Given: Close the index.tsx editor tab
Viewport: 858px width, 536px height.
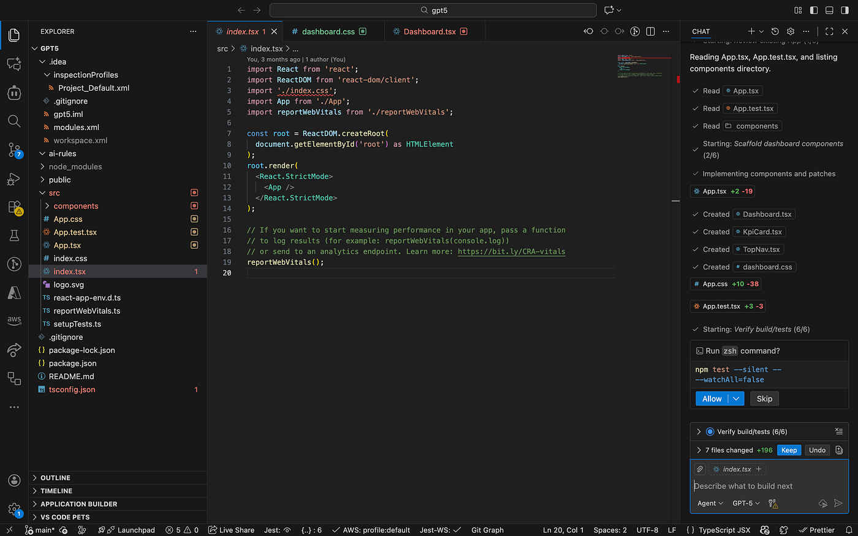Looking at the screenshot, I should coord(274,31).
